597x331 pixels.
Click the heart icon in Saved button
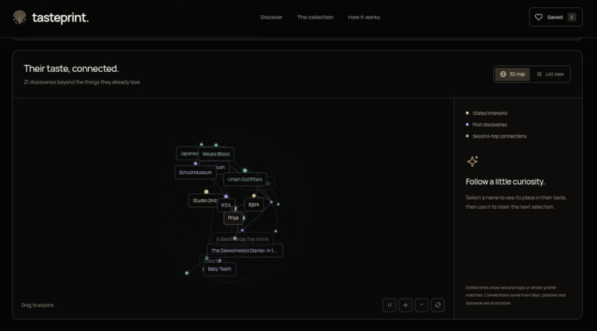[538, 17]
